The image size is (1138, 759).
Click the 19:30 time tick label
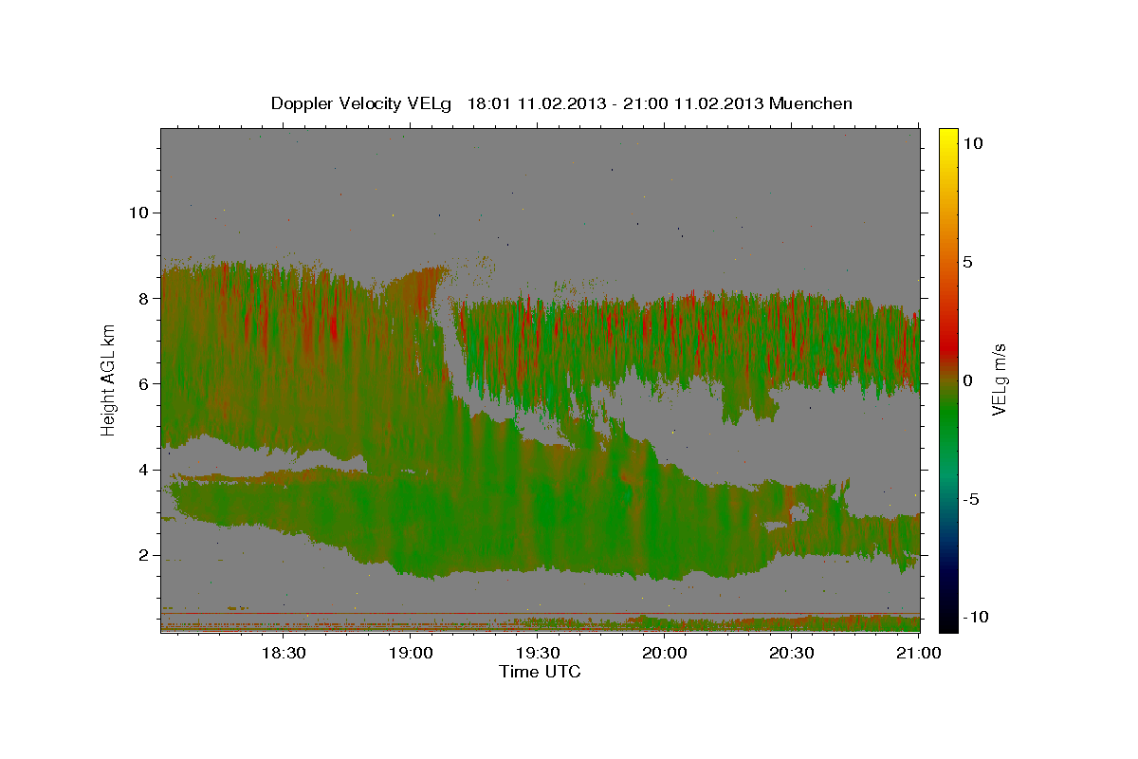pyautogui.click(x=537, y=653)
